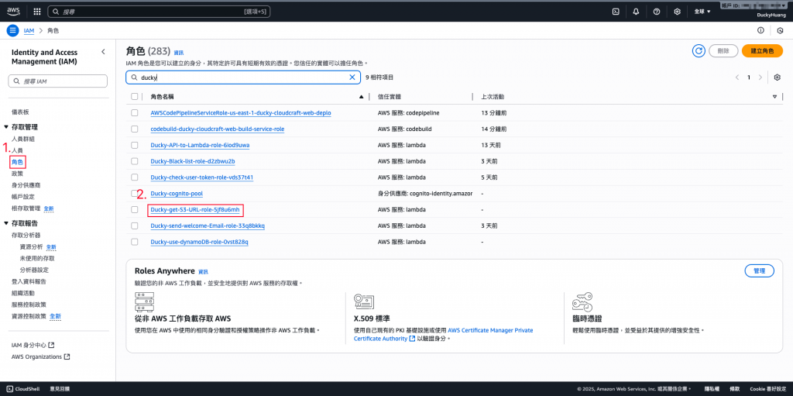Click 意見回饋 in the footer
Viewport: 793px width, 396px height.
pos(60,389)
